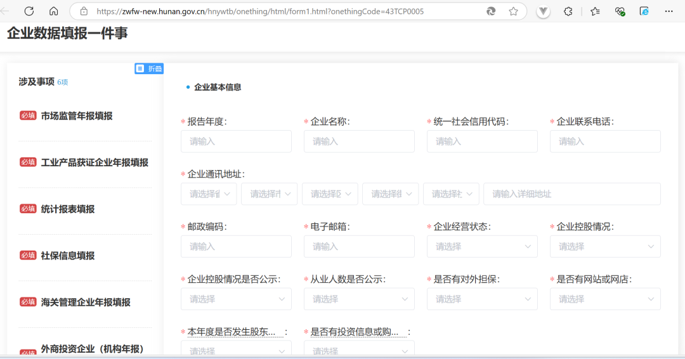Go to the browser home page
This screenshot has height=359, width=685.
(x=53, y=11)
